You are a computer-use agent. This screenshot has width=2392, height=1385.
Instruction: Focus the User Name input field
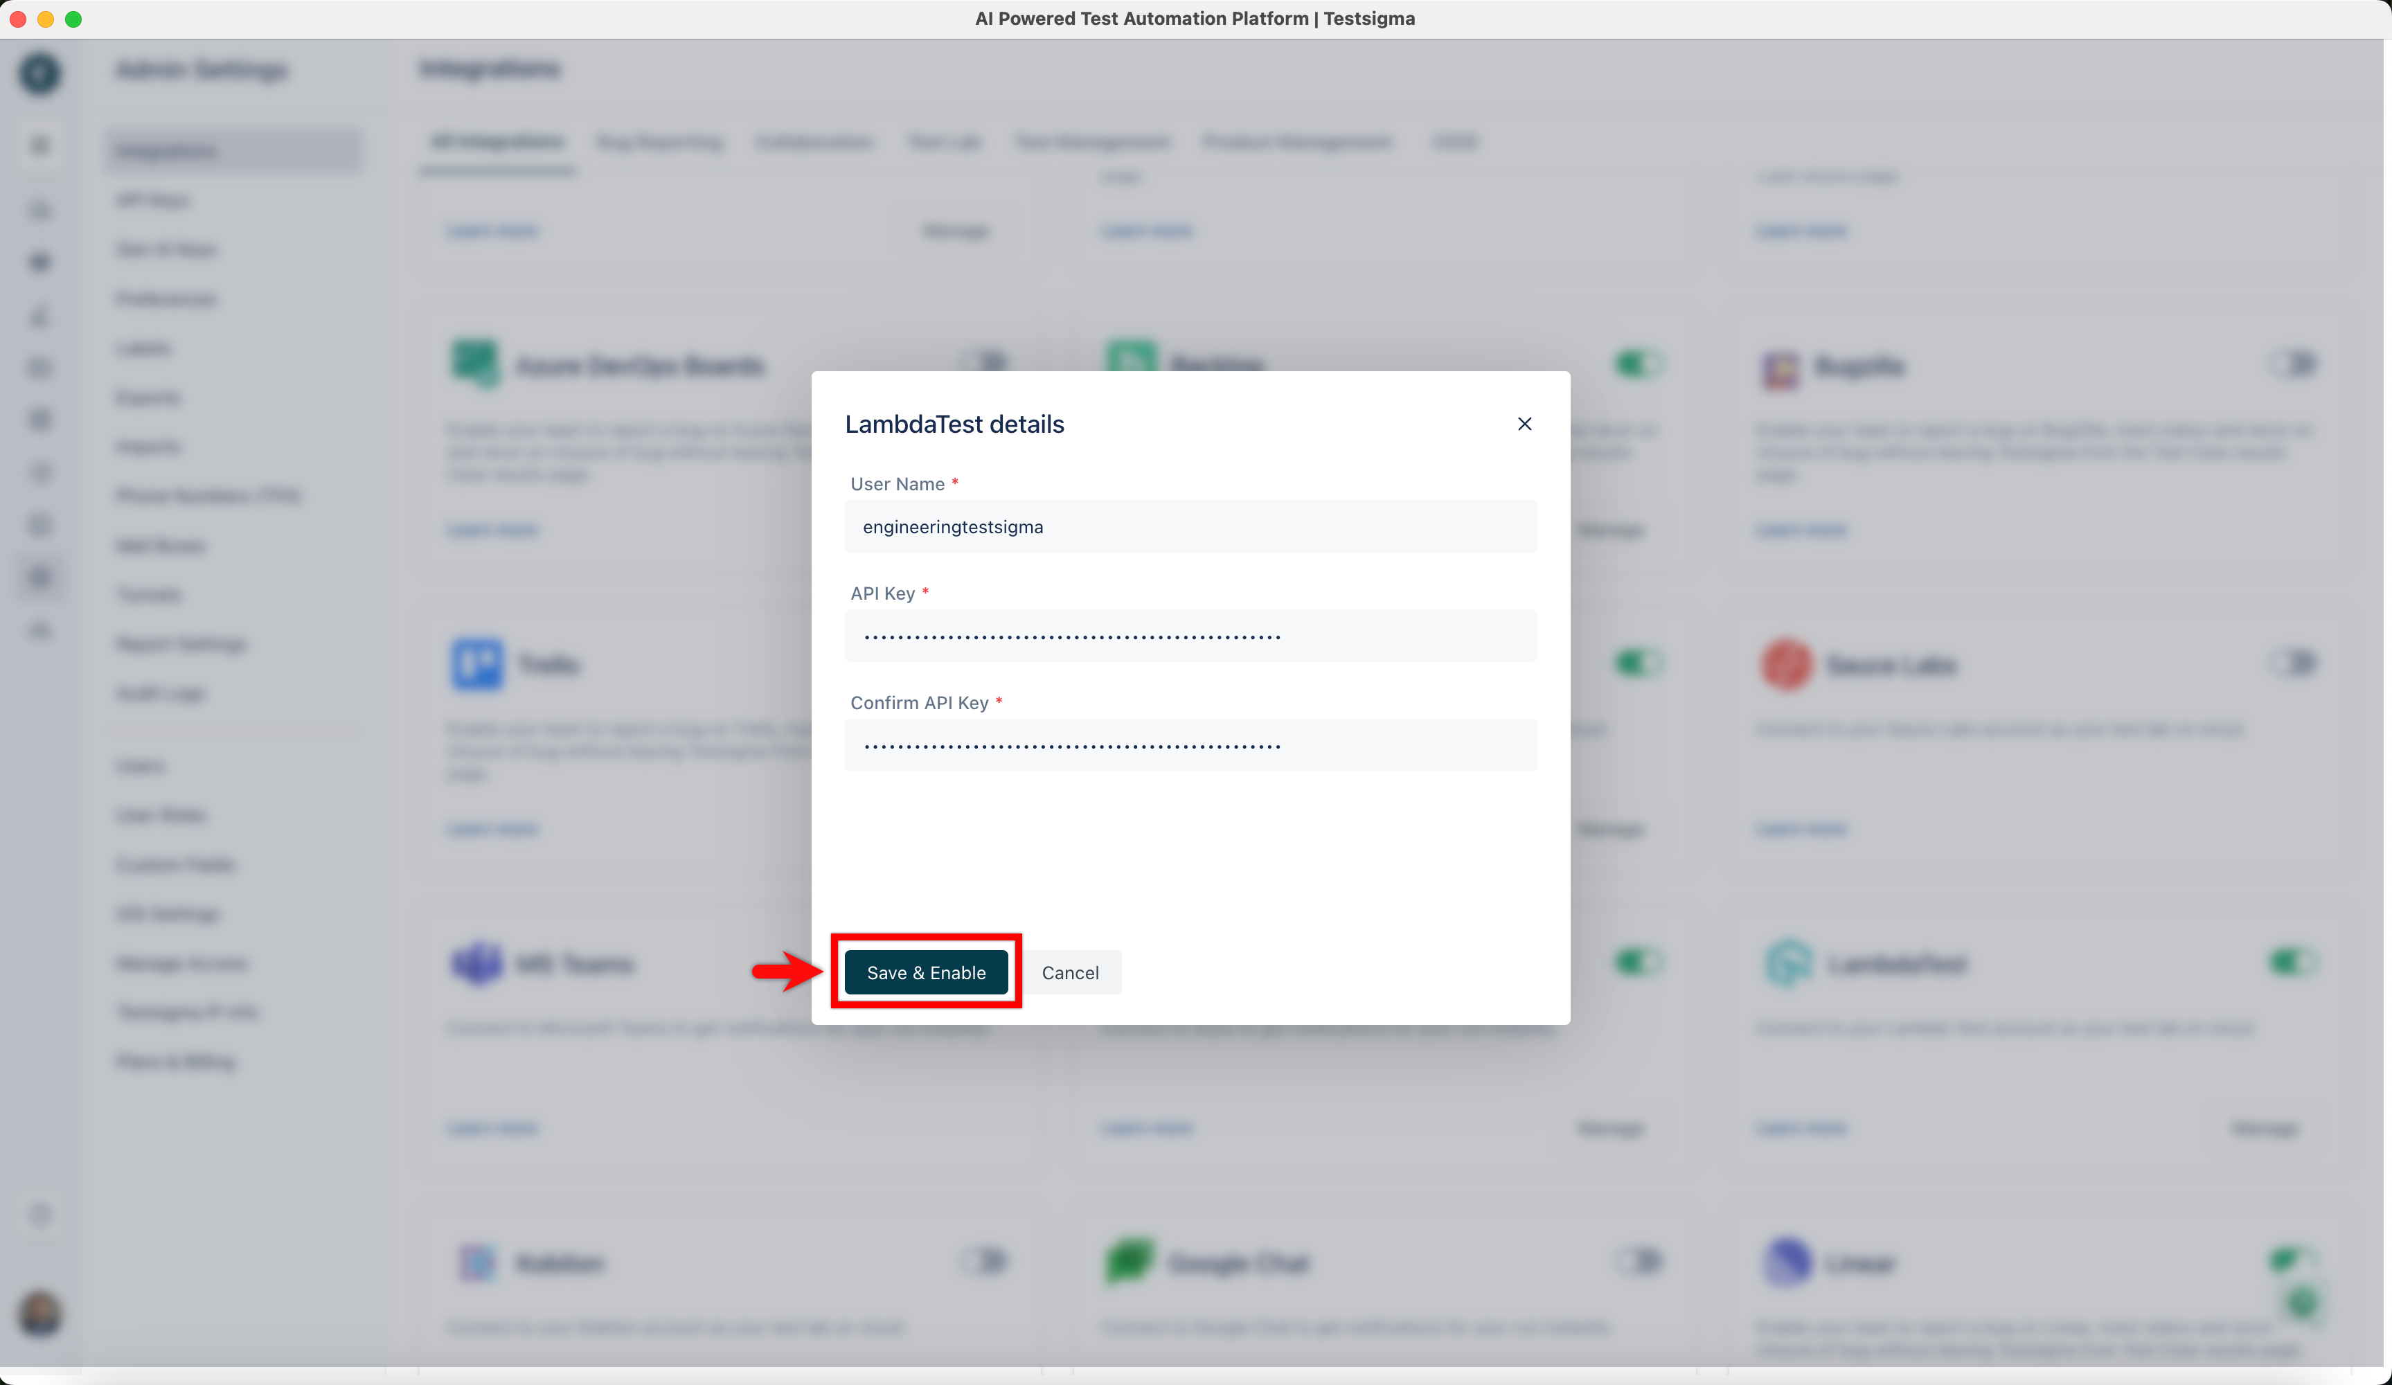[1190, 526]
